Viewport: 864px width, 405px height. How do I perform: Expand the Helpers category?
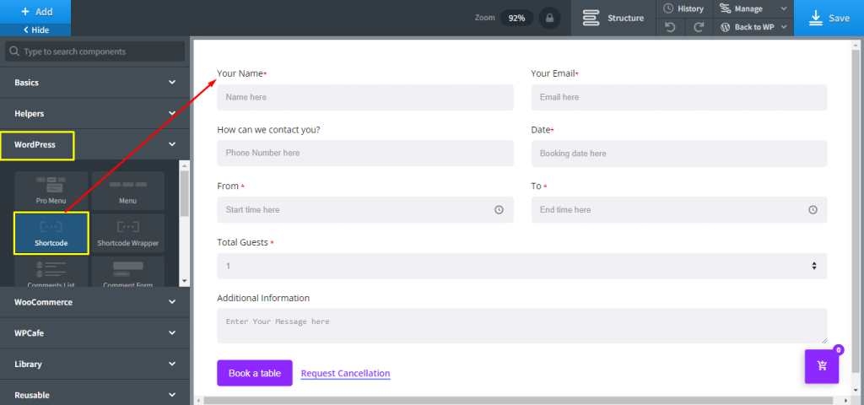click(x=94, y=114)
